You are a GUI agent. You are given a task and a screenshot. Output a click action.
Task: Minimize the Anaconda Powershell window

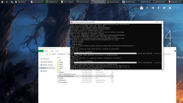[152, 22]
